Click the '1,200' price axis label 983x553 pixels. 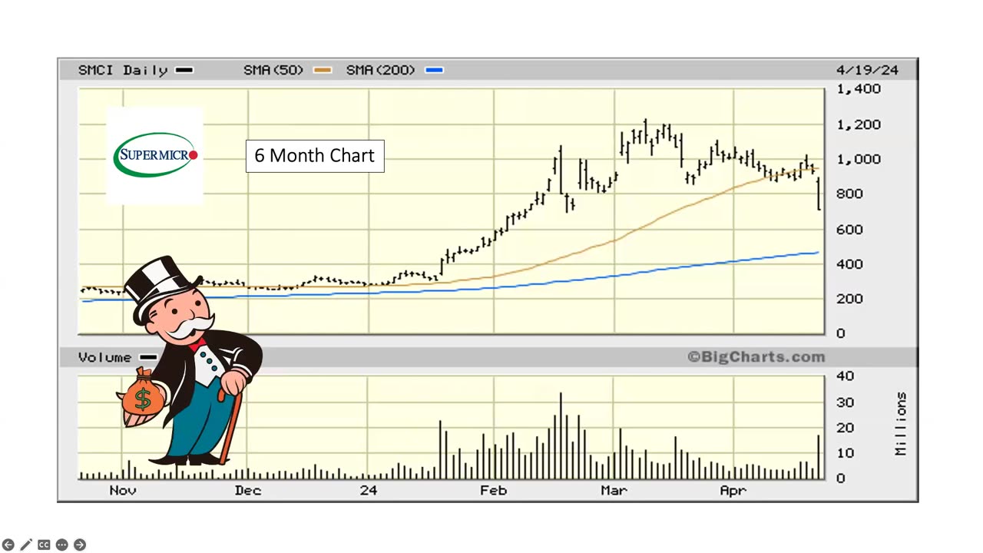(x=859, y=124)
